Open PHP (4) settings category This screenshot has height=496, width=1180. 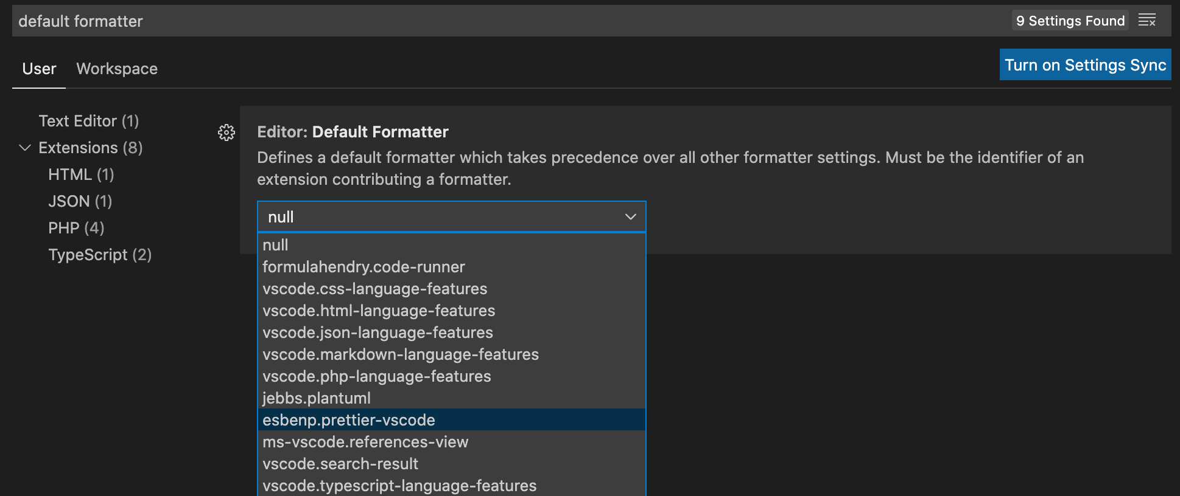pos(76,228)
